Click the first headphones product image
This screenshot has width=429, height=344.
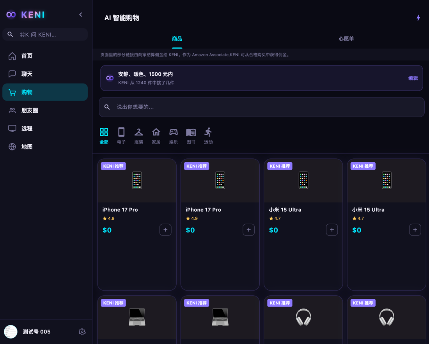click(x=303, y=317)
